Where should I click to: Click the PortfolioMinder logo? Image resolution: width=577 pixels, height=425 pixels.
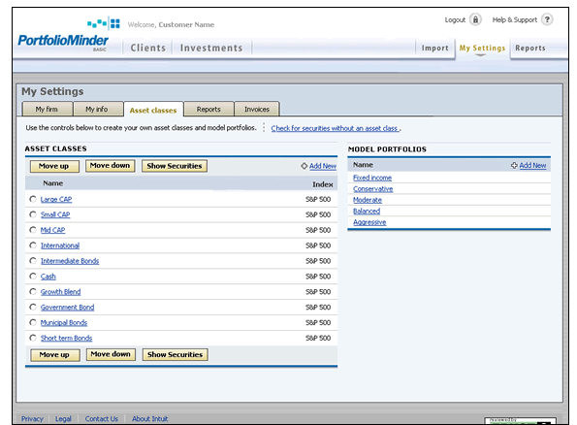tap(63, 42)
